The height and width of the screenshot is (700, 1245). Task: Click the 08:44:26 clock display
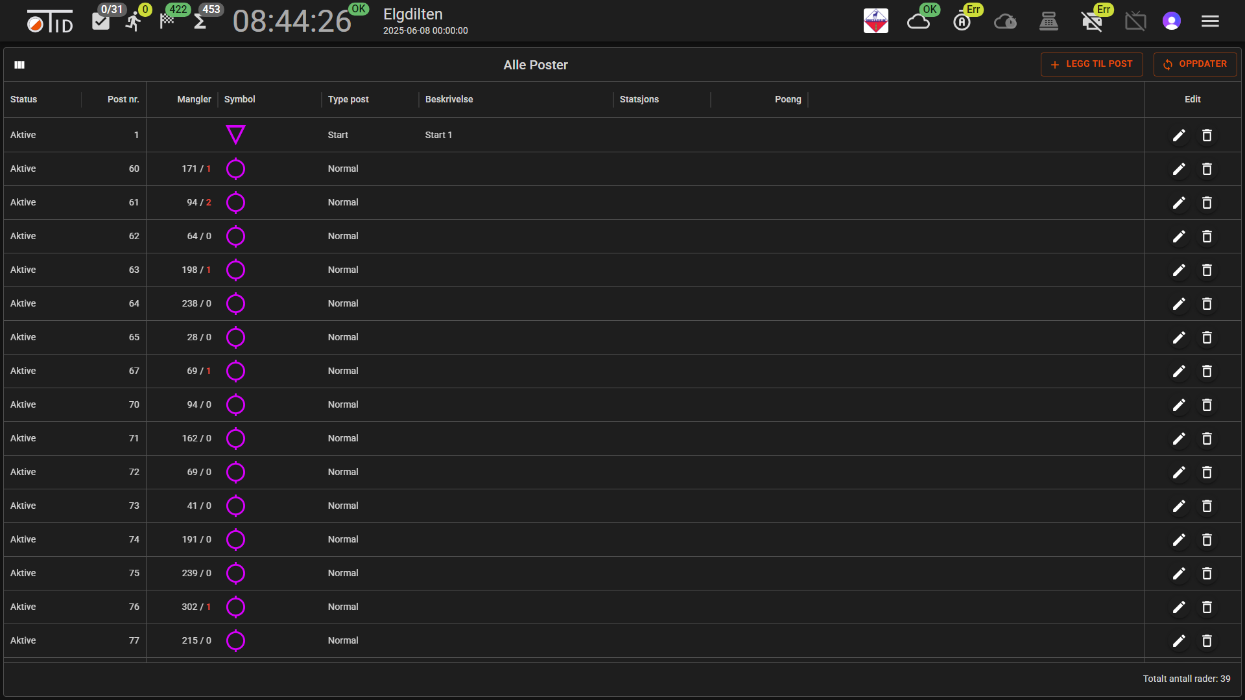pyautogui.click(x=292, y=21)
